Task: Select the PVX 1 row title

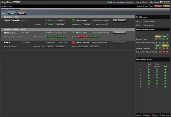Action: coord(7,42)
